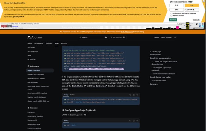Image resolution: width=206 pixels, height=131 pixels.
Task: Select the $50 donation amount
Action: click(x=177, y=10)
